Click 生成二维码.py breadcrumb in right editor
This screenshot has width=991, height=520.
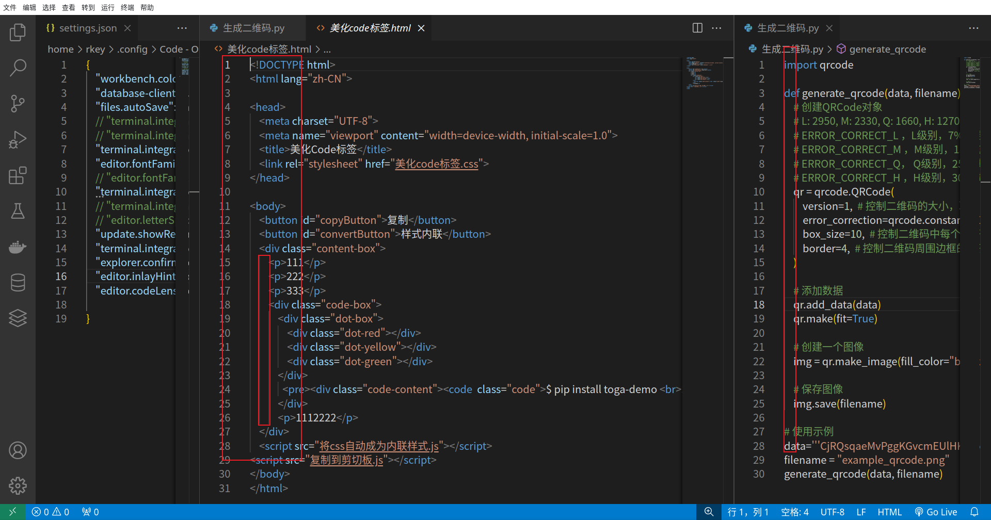tap(792, 49)
